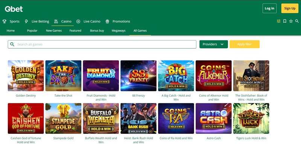Click the magnifier inside search box
301x144 pixels.
click(x=12, y=44)
